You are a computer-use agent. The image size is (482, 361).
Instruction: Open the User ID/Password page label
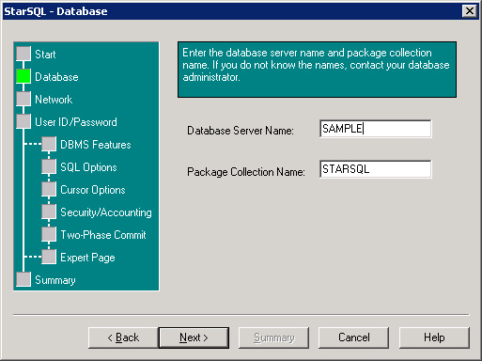click(x=76, y=122)
